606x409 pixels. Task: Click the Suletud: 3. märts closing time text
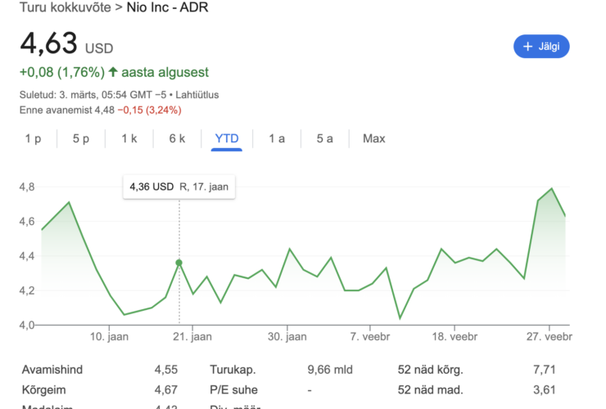[x=93, y=95]
